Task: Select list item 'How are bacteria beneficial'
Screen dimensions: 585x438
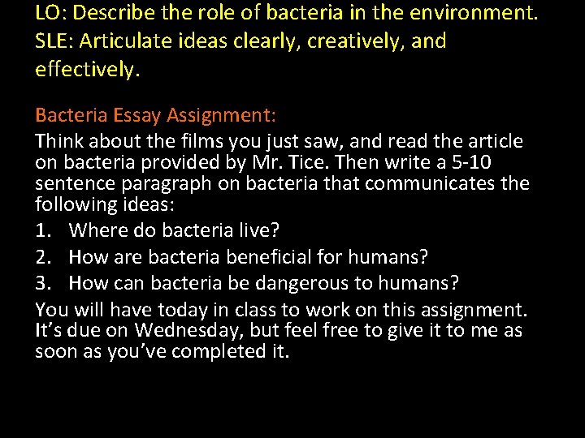Action: [248, 258]
